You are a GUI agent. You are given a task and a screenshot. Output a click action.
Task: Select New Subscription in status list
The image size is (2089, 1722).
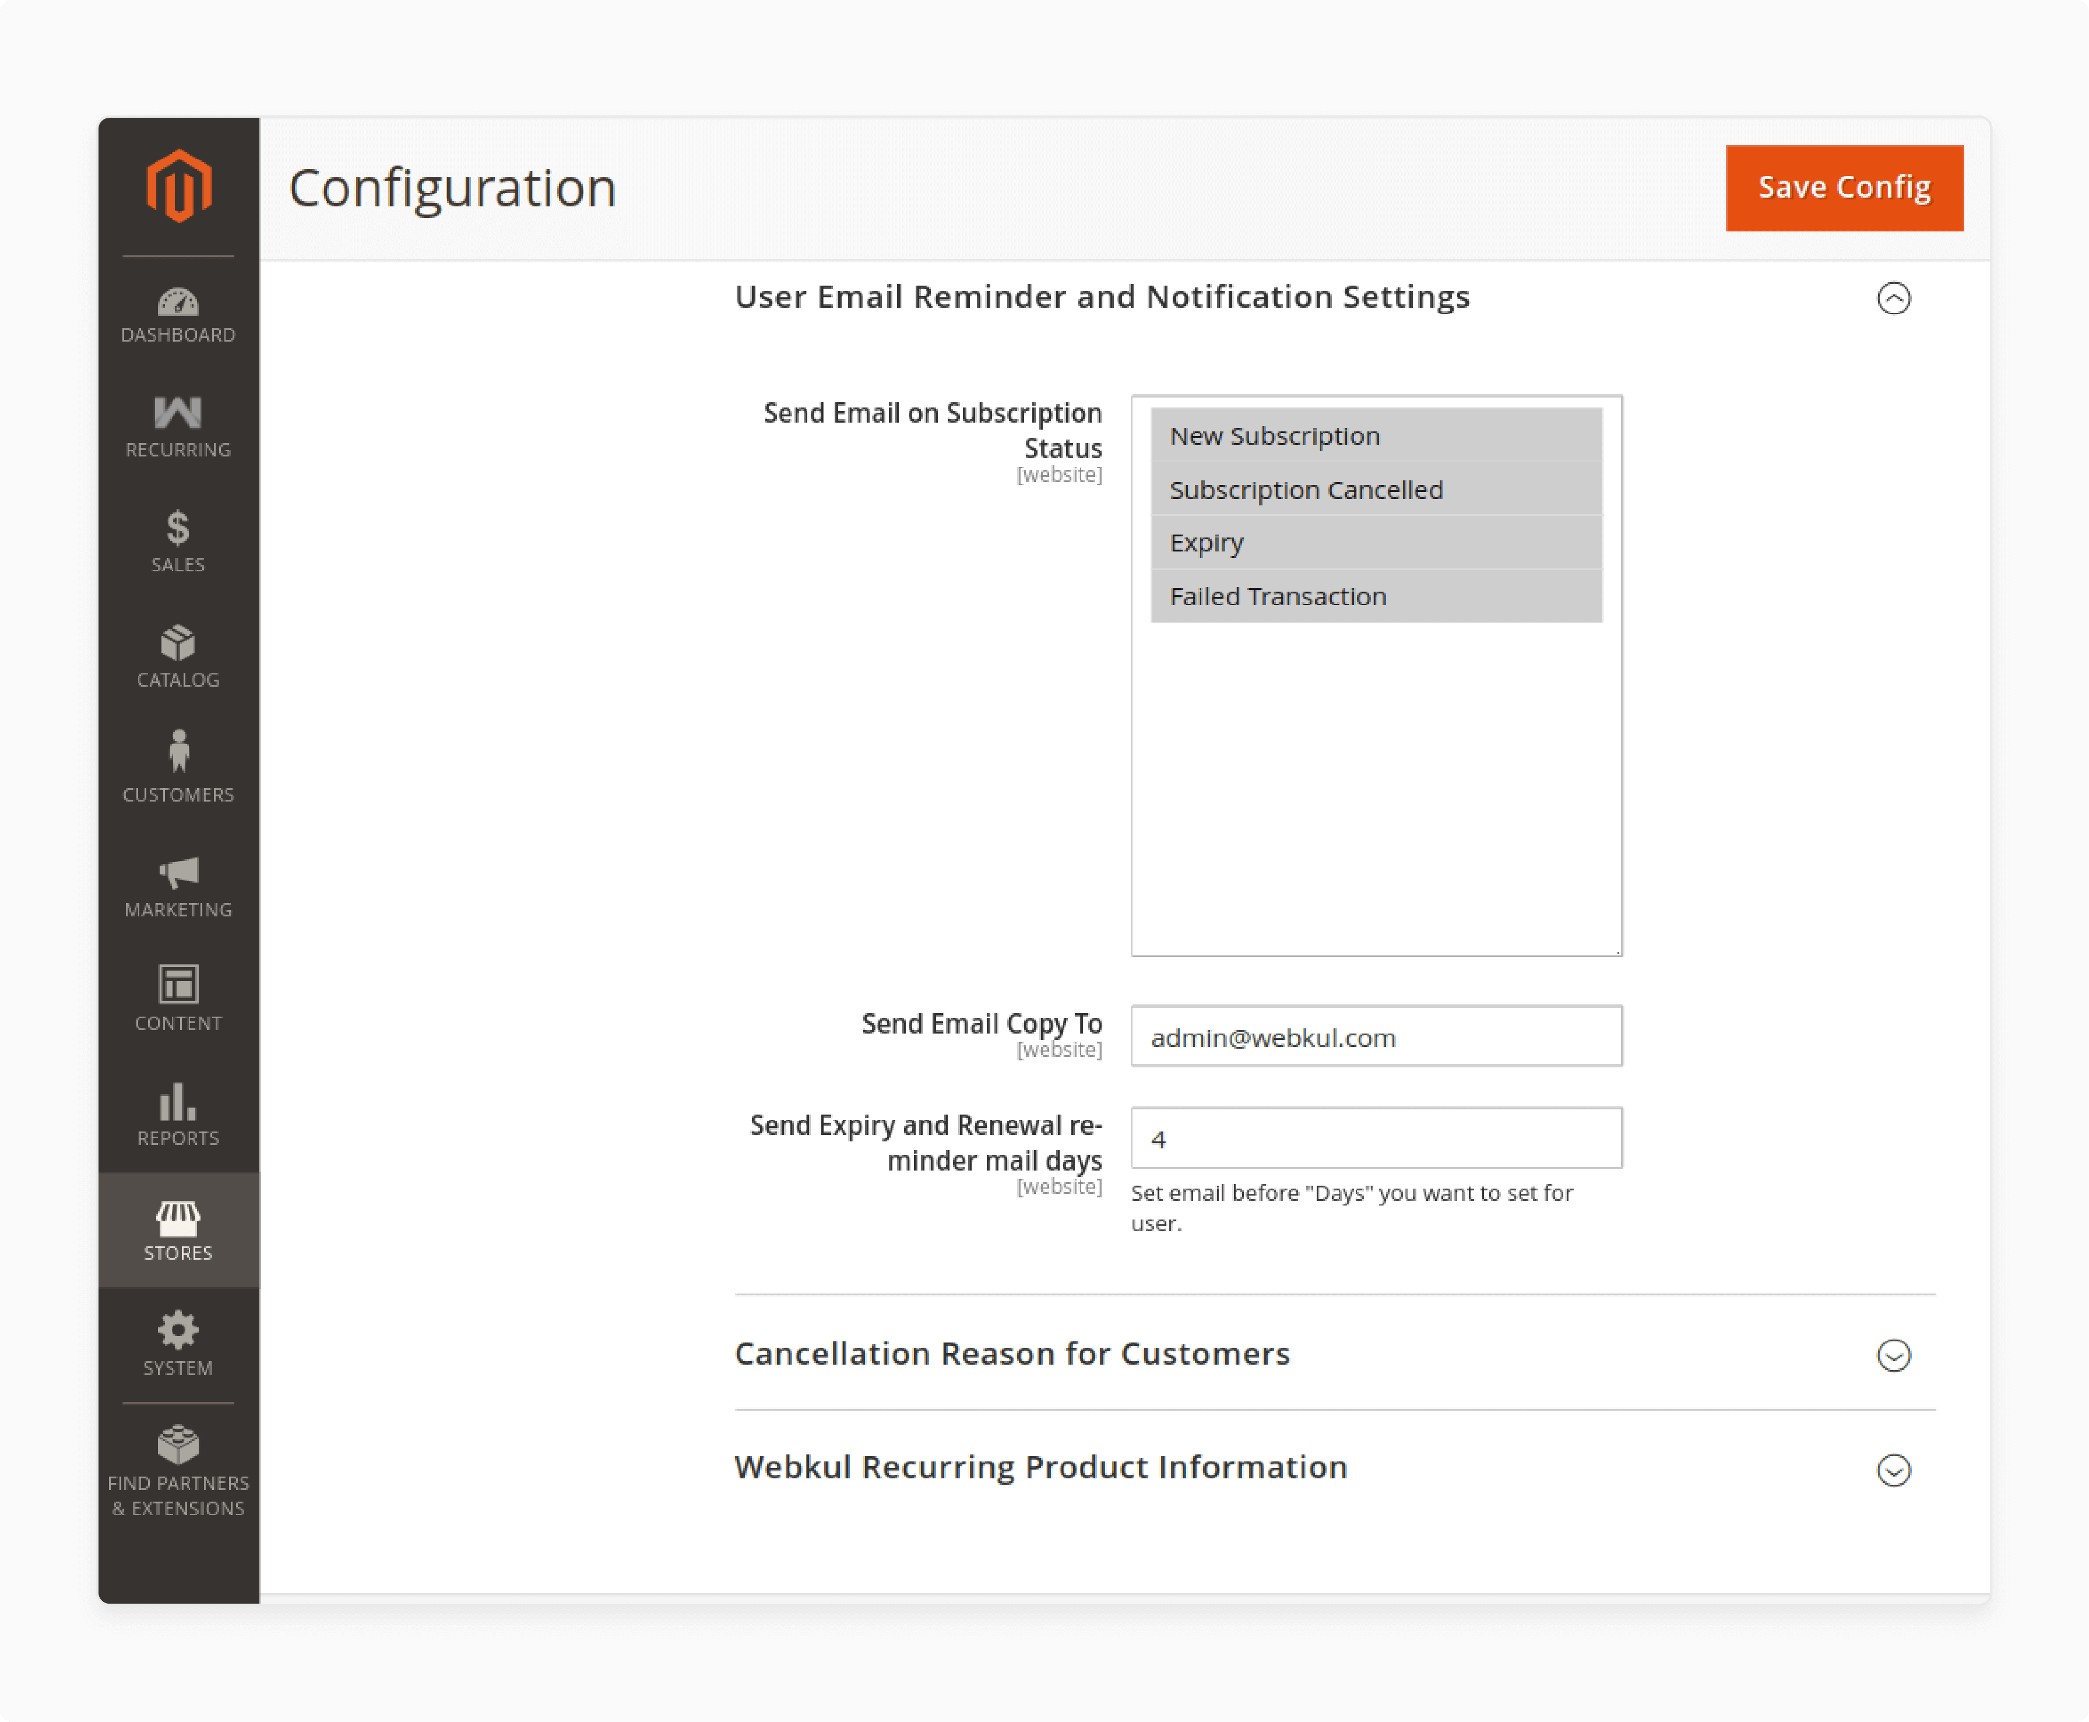tap(1376, 435)
